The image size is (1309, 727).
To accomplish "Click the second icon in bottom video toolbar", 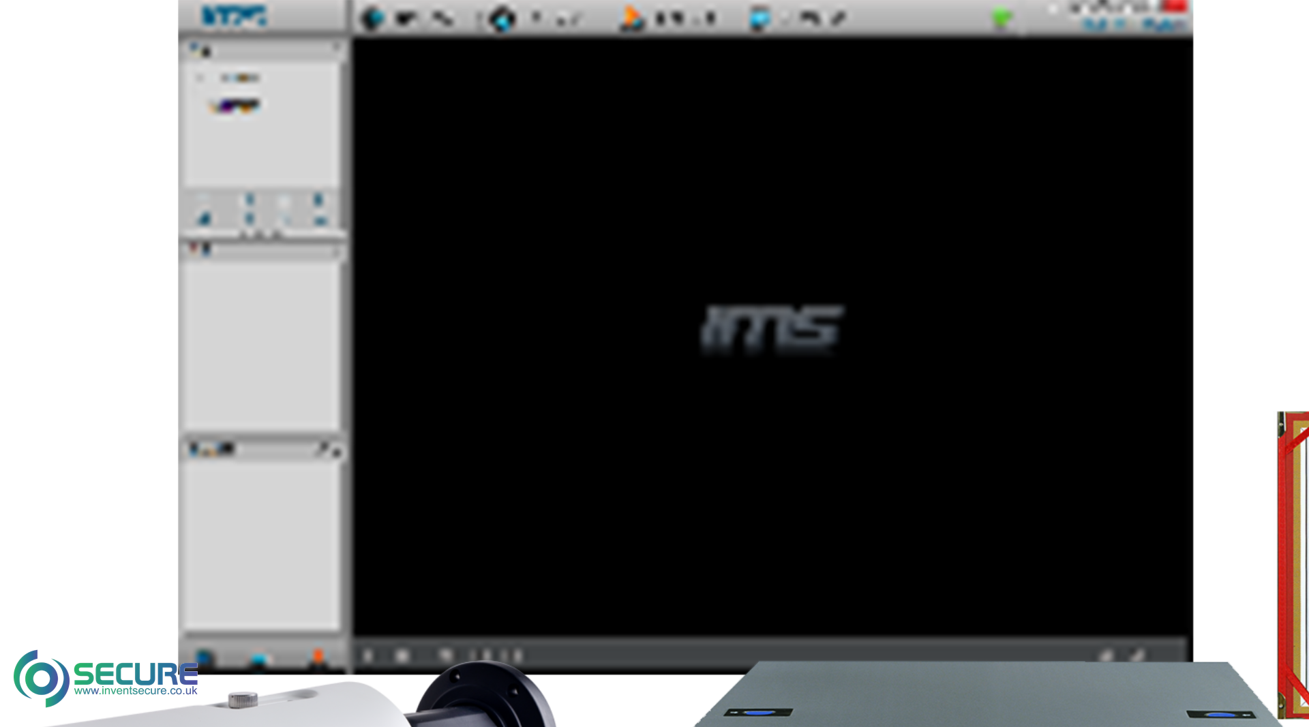I will tap(402, 655).
